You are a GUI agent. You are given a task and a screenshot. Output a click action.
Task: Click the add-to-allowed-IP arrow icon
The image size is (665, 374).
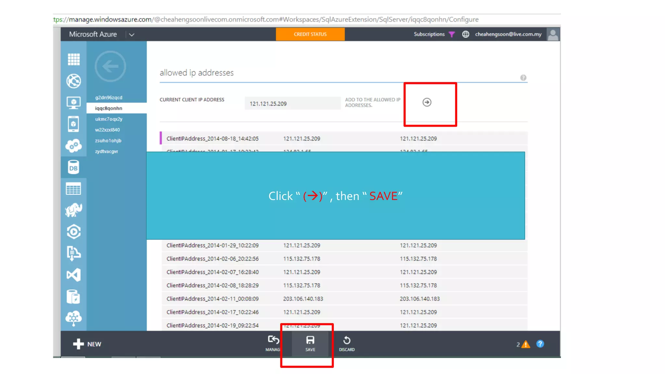(x=427, y=102)
